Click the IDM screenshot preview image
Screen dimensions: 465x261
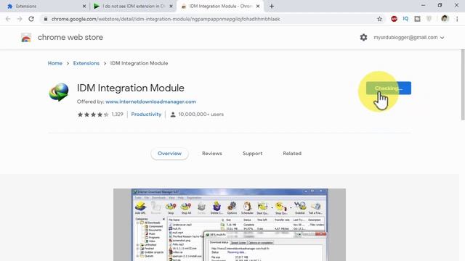coord(230,225)
